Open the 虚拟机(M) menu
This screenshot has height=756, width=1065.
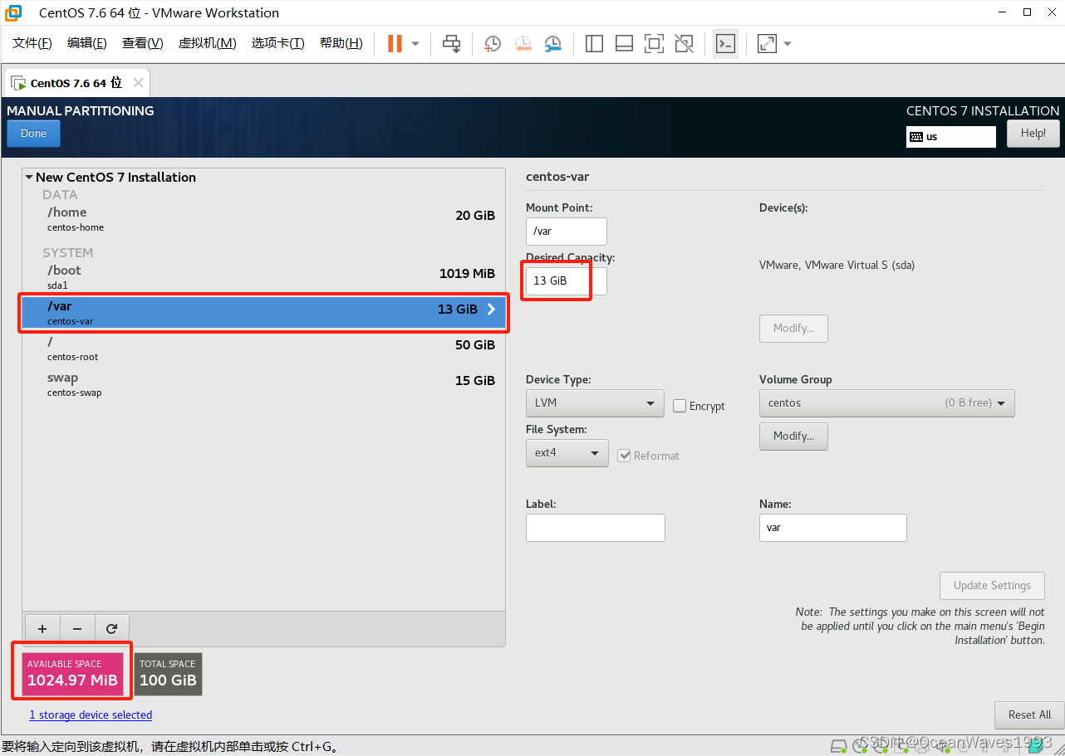point(208,43)
